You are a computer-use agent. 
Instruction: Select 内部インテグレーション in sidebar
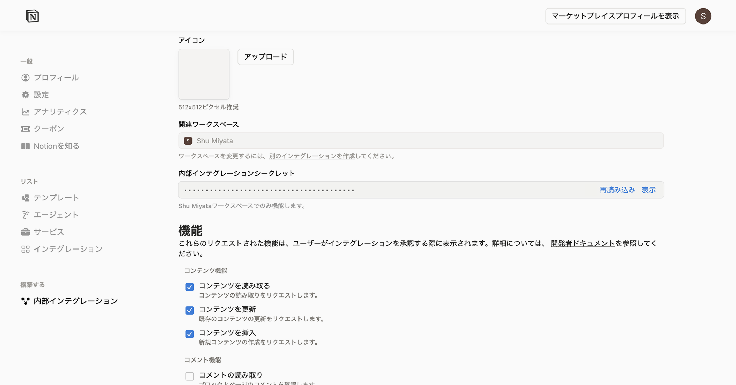click(x=75, y=301)
